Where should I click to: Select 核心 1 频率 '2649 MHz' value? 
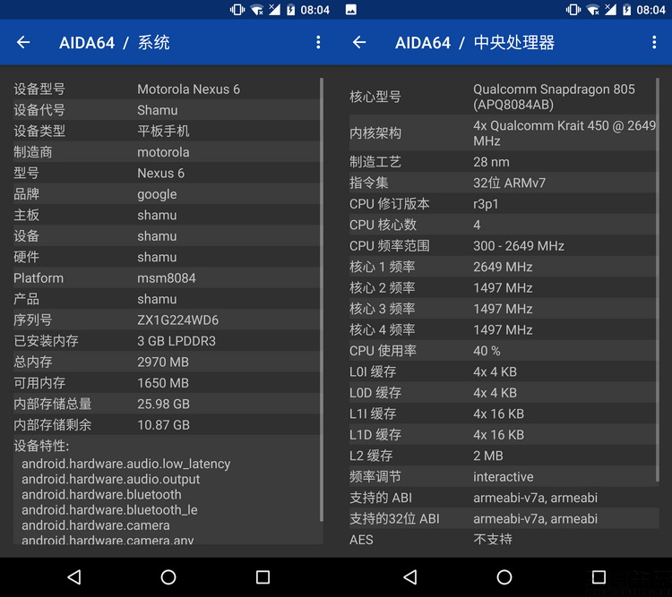503,267
